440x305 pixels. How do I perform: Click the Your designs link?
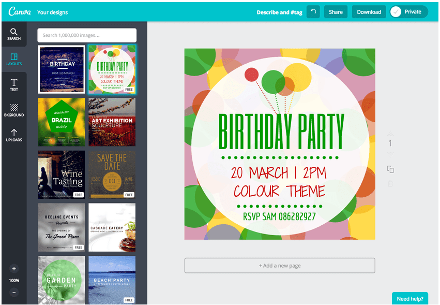(x=52, y=12)
